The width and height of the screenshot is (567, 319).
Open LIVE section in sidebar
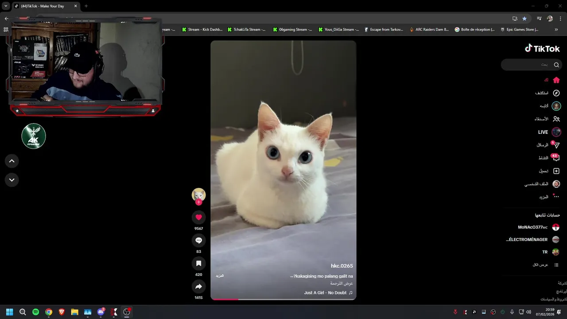549,132
